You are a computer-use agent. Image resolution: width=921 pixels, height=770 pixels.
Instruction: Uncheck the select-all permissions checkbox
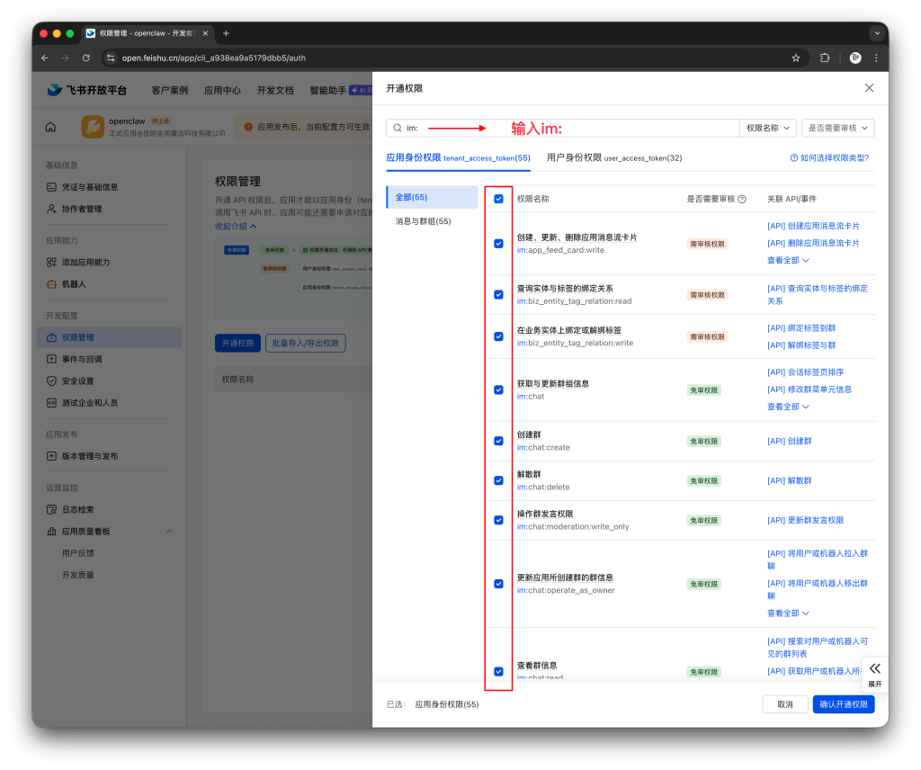click(498, 199)
